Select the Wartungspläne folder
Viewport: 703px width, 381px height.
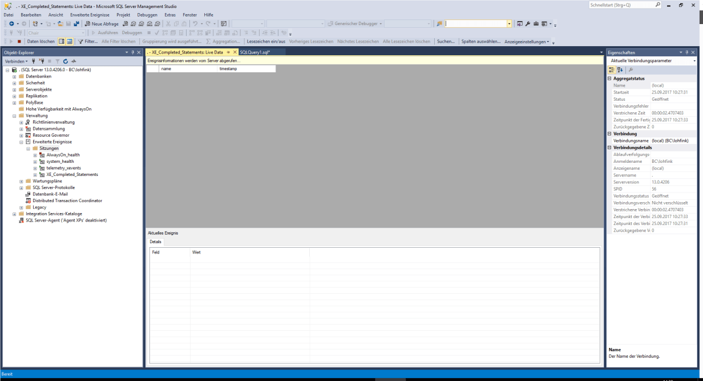point(47,181)
